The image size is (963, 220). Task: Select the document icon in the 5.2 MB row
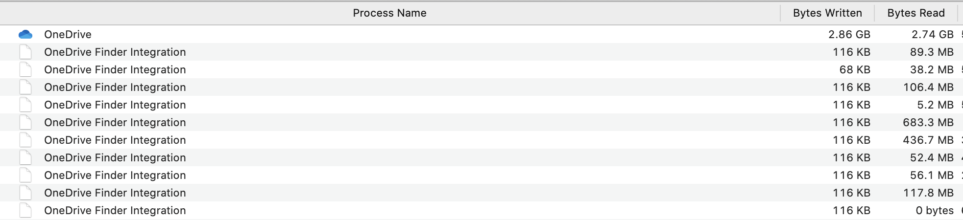25,105
